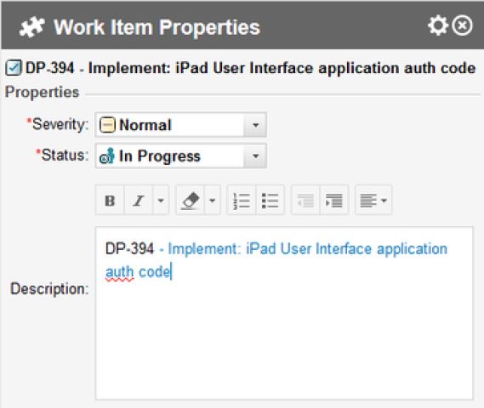
Task: Apply italic formatting to the text
Action: click(x=139, y=201)
